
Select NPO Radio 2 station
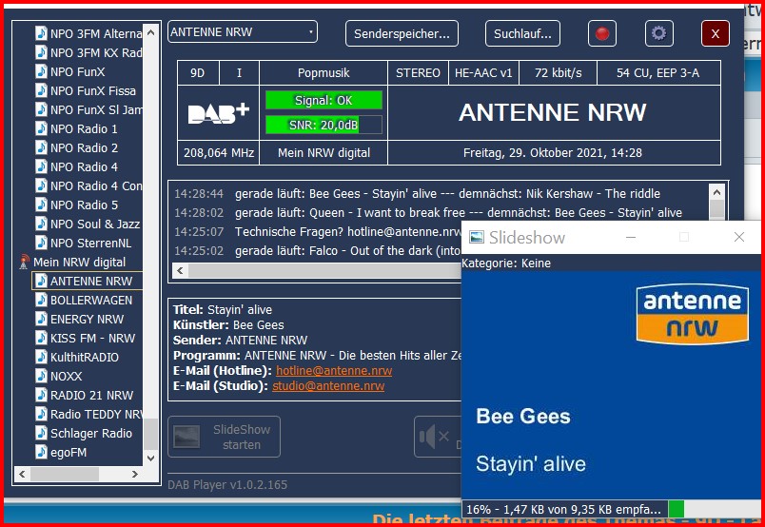tap(84, 147)
